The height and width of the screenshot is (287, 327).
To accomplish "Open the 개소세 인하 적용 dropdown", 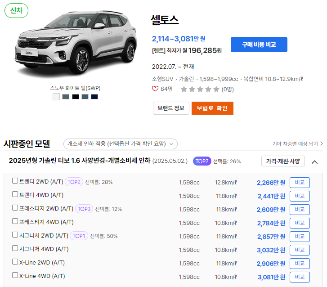I will (121, 144).
